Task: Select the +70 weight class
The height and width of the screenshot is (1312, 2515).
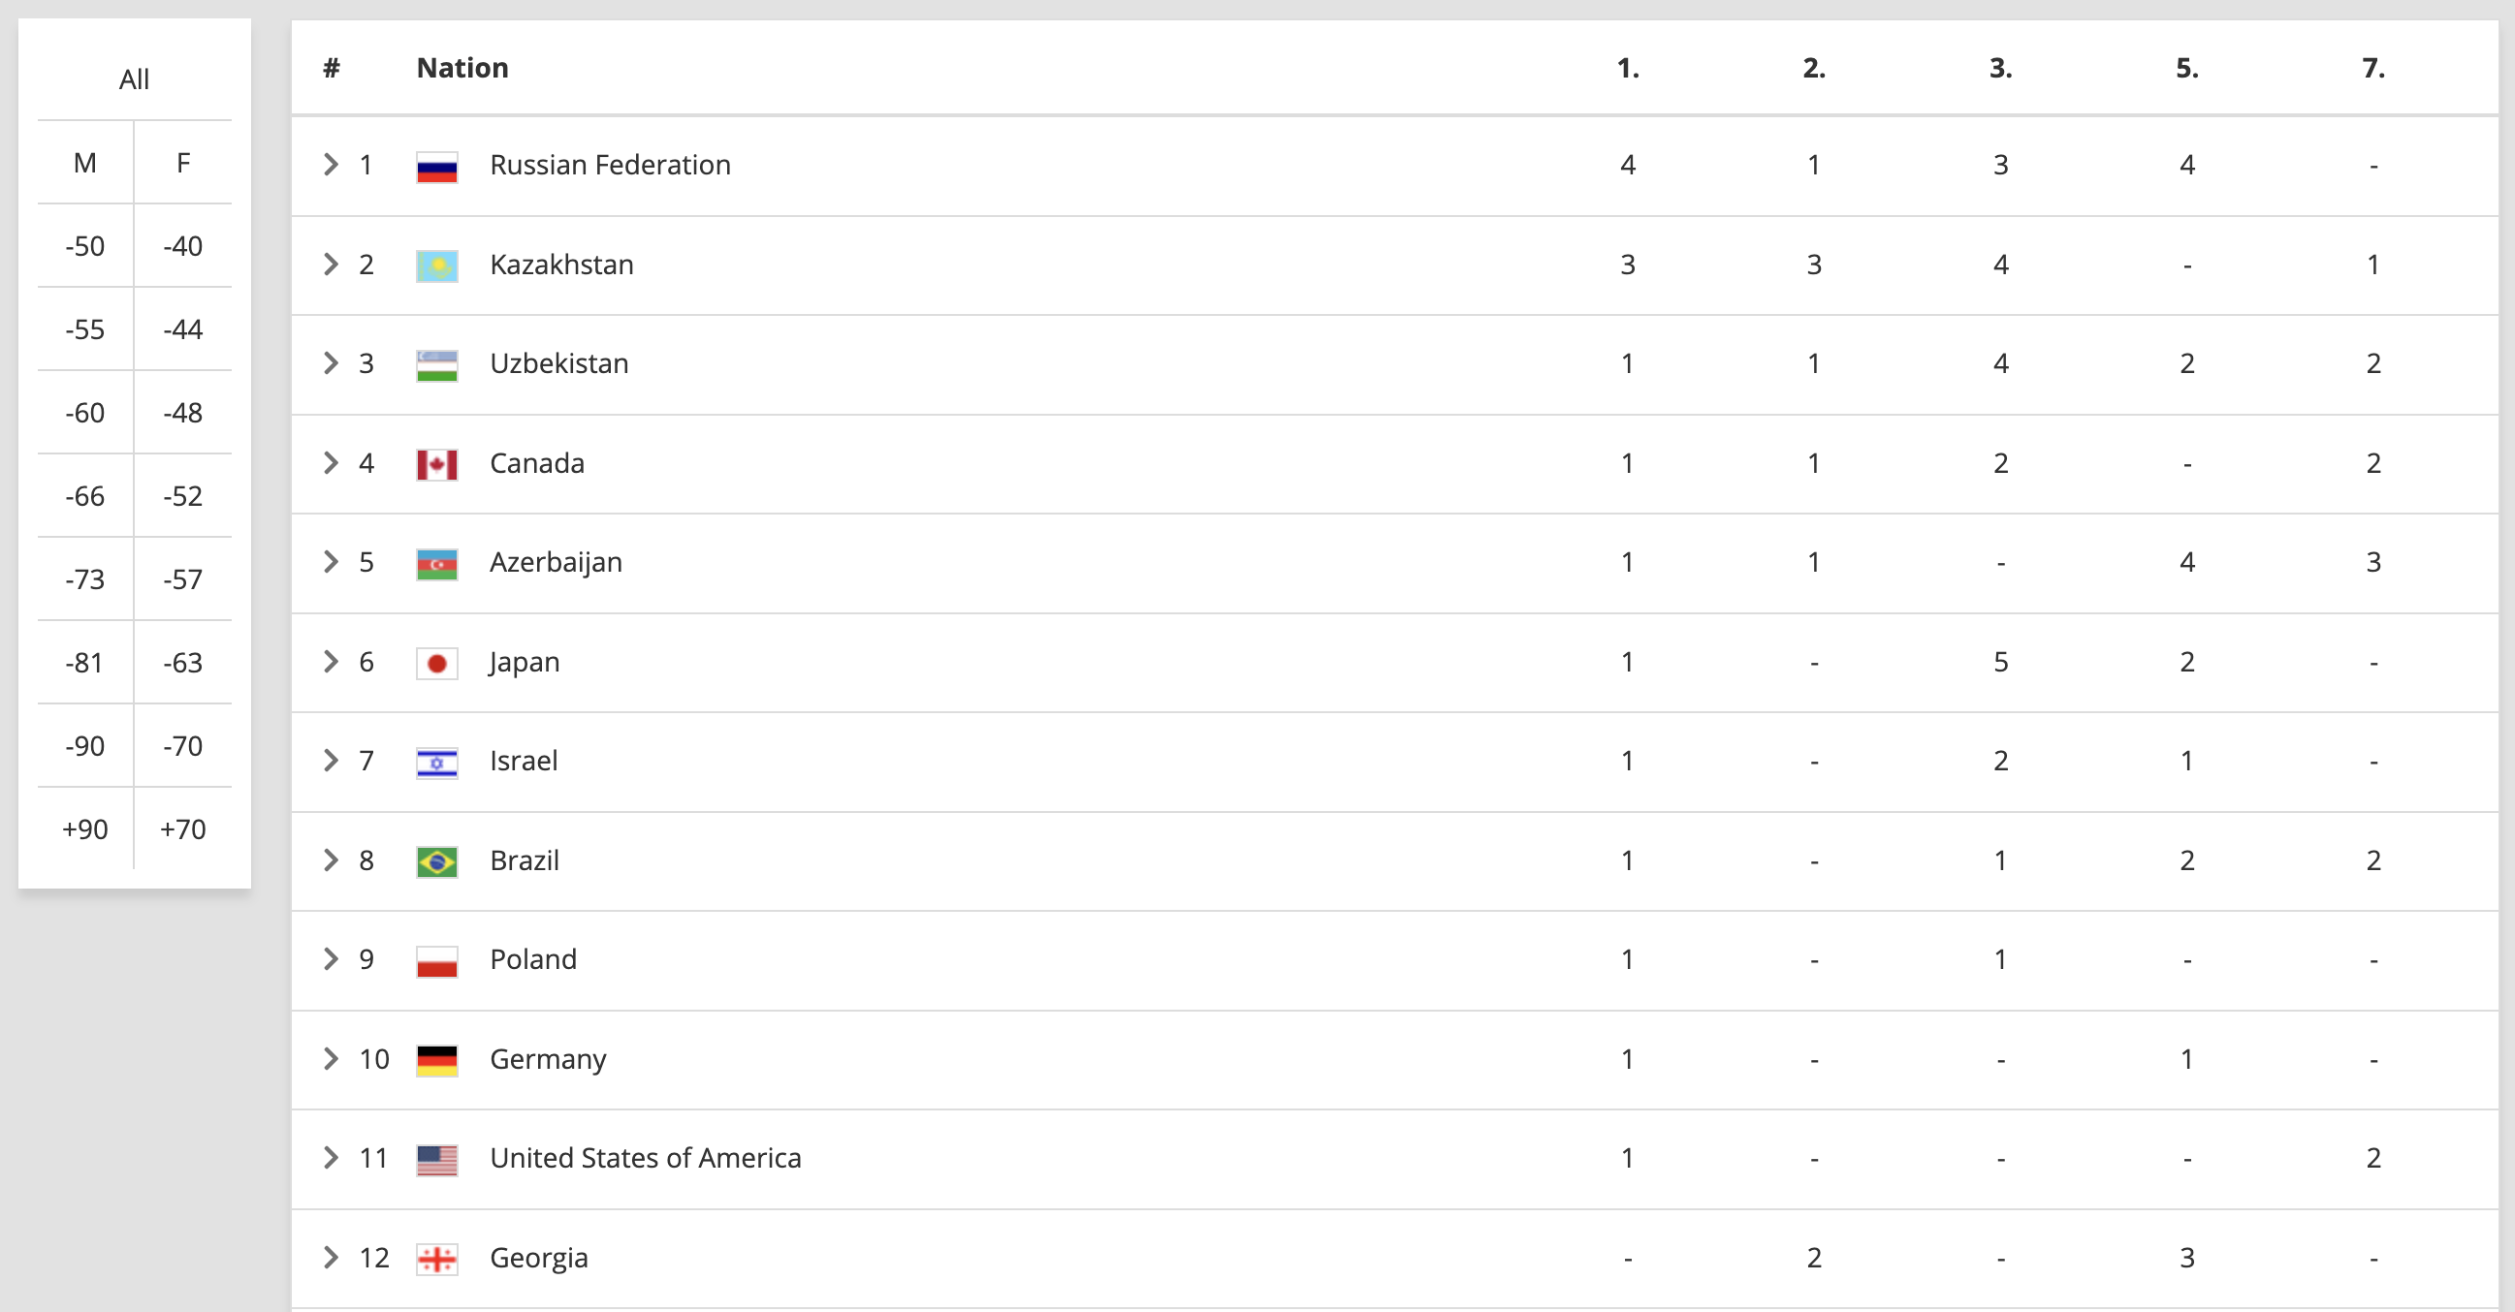Action: (x=182, y=829)
